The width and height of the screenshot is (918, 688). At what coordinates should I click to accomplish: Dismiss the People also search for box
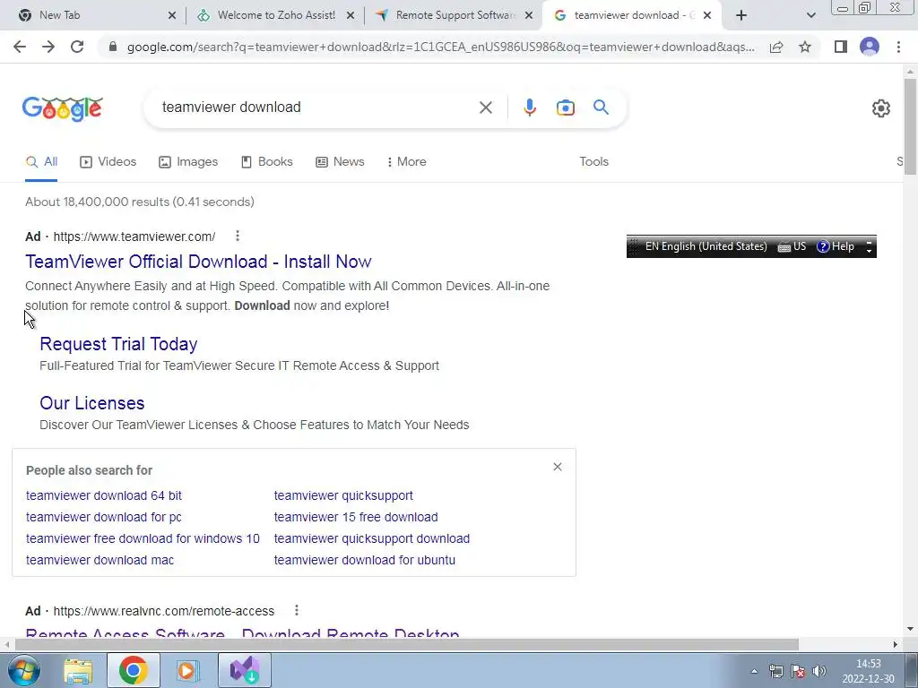pos(558,467)
